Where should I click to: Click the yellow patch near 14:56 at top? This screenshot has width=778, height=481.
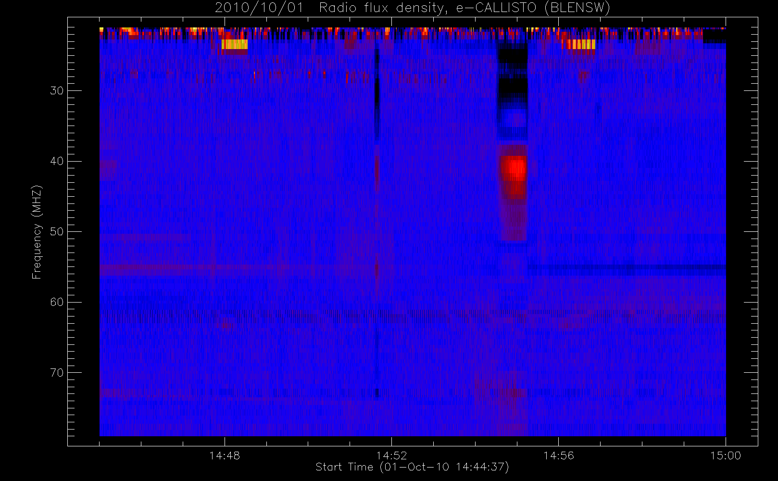[x=578, y=44]
